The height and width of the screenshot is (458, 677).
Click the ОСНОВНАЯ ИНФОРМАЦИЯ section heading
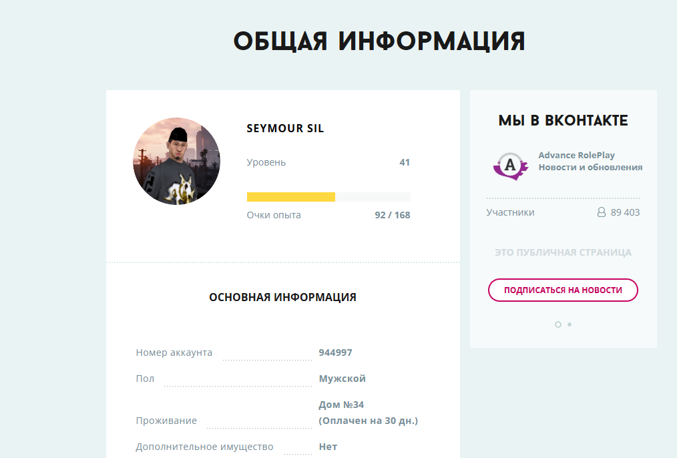tap(283, 297)
